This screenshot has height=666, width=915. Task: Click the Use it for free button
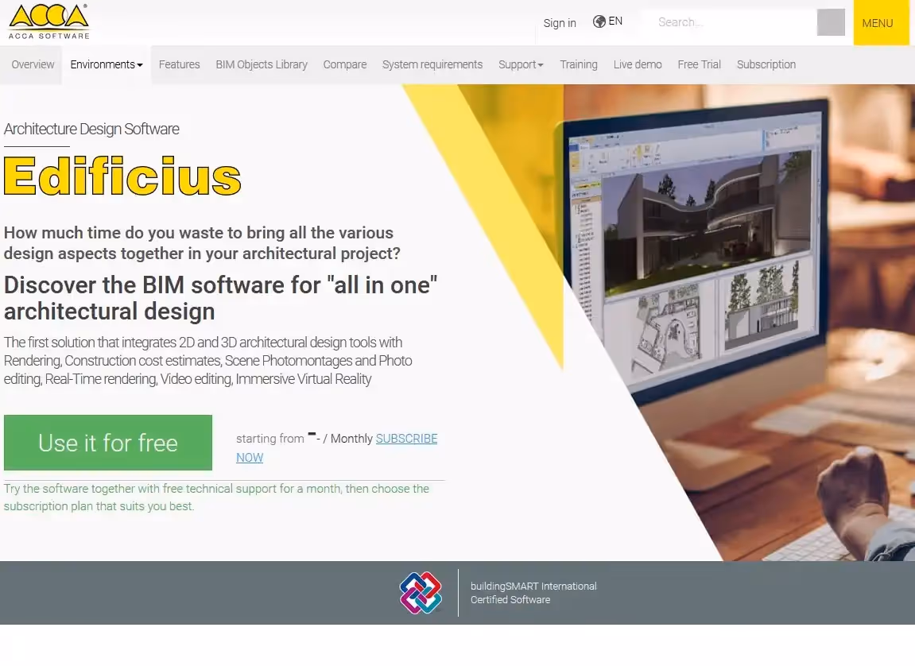tap(107, 442)
